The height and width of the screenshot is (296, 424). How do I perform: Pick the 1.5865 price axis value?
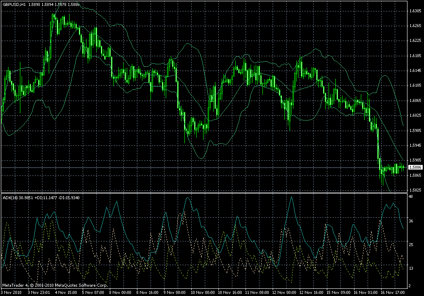pos(416,175)
